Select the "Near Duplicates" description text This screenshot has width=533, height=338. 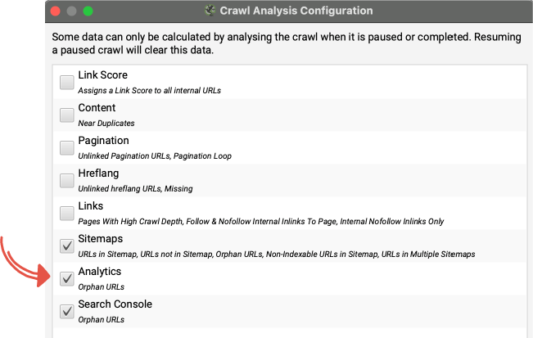tap(106, 123)
